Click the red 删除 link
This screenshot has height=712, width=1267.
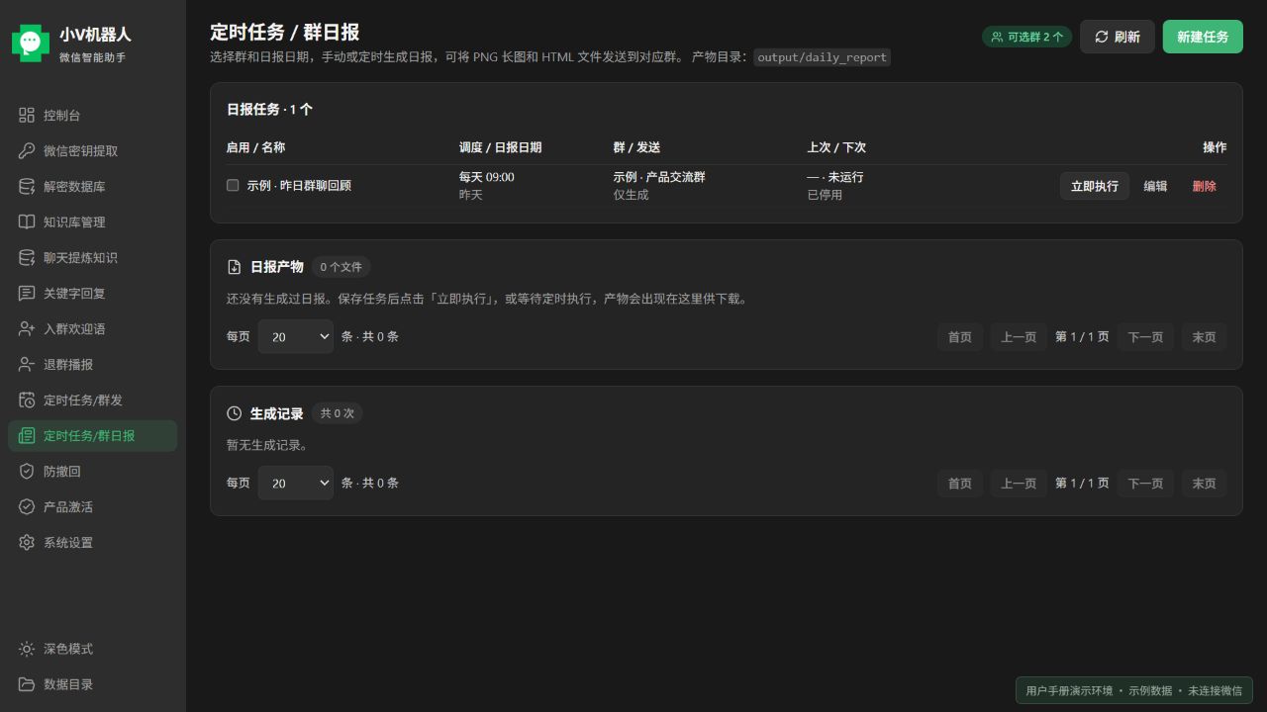point(1205,186)
